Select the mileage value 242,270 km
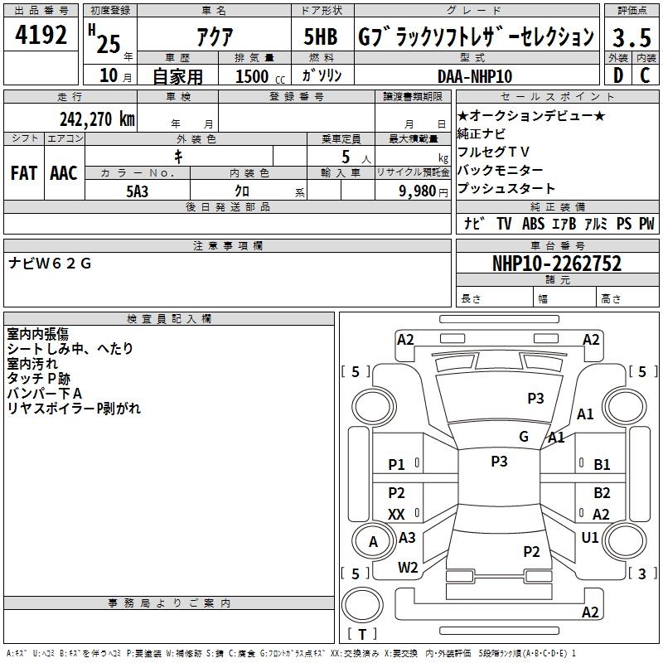 pos(97,119)
